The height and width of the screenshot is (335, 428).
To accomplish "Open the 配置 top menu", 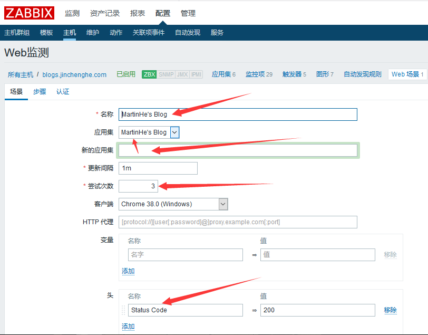I will pos(163,13).
